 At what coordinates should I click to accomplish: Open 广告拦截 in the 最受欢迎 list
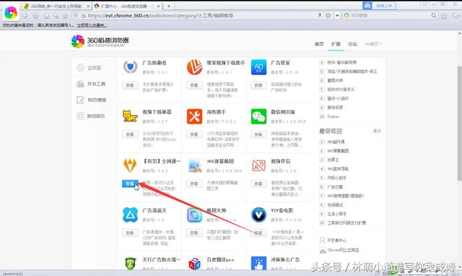coord(335,187)
